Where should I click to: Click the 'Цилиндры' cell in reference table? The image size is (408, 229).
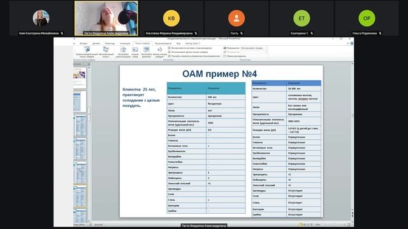tap(269, 191)
